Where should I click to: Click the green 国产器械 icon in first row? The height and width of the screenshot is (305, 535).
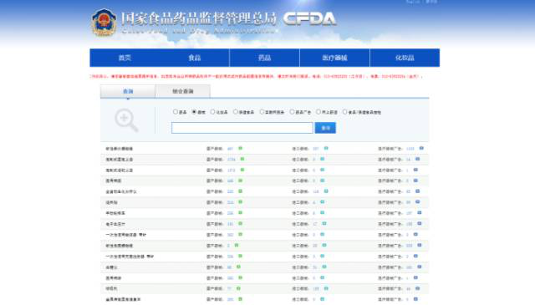tap(240, 149)
